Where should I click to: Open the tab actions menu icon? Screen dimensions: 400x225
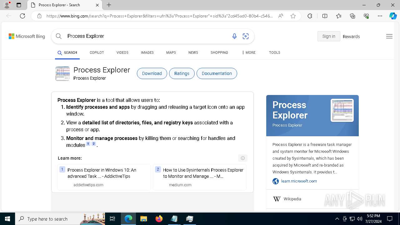19,5
